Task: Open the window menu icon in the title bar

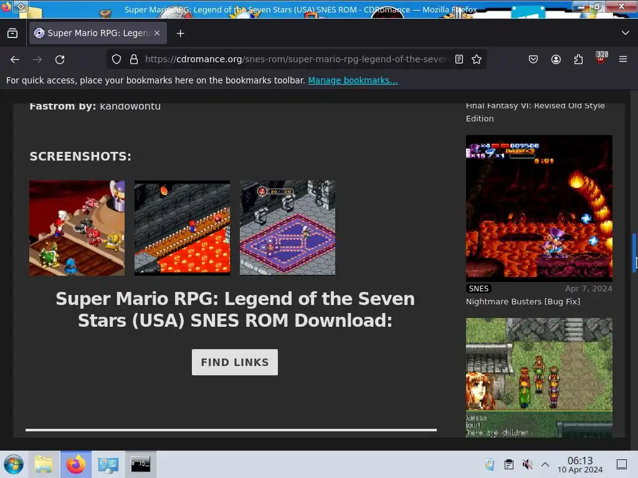Action: (6, 6)
